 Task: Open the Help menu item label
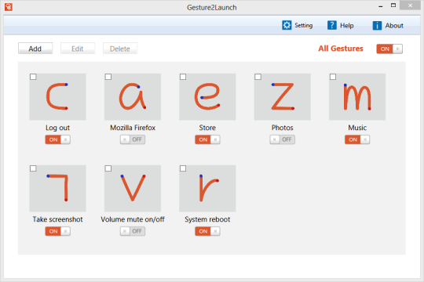[347, 25]
